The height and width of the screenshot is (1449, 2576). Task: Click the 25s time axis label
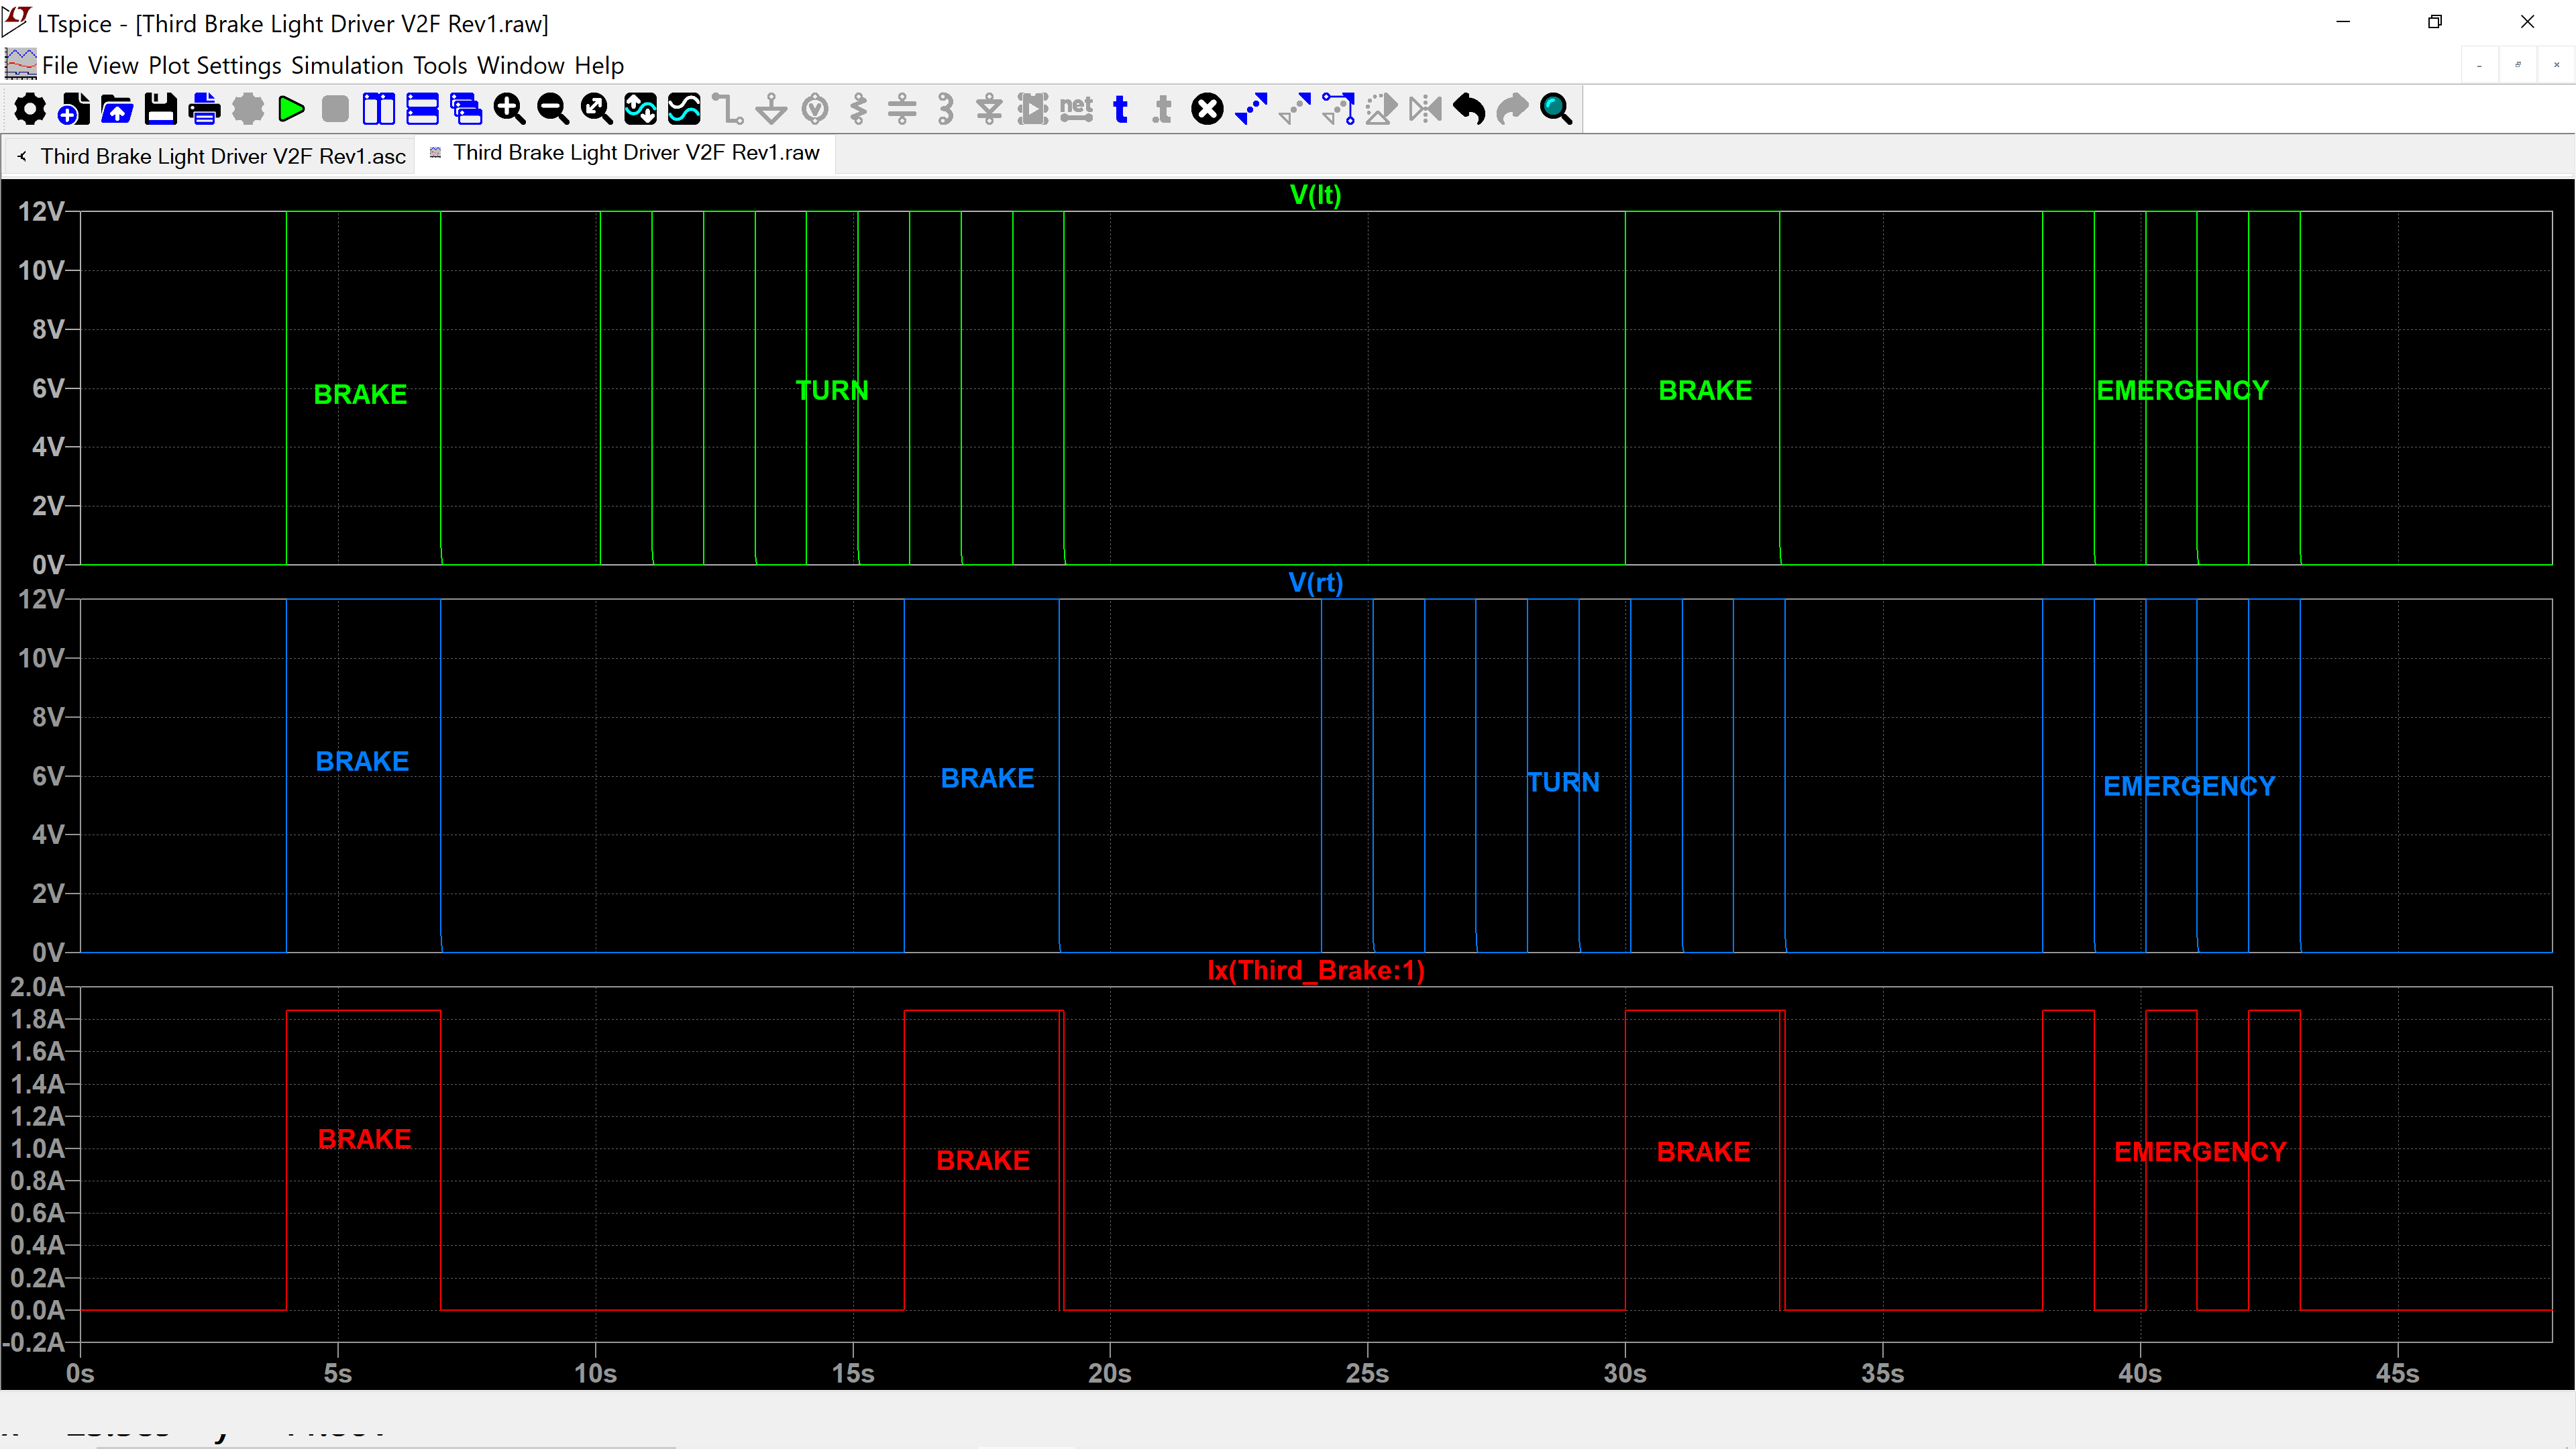point(1367,1374)
